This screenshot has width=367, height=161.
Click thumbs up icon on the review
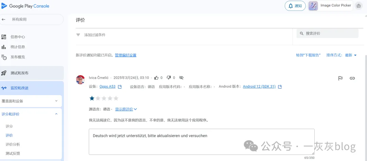(x=156, y=78)
